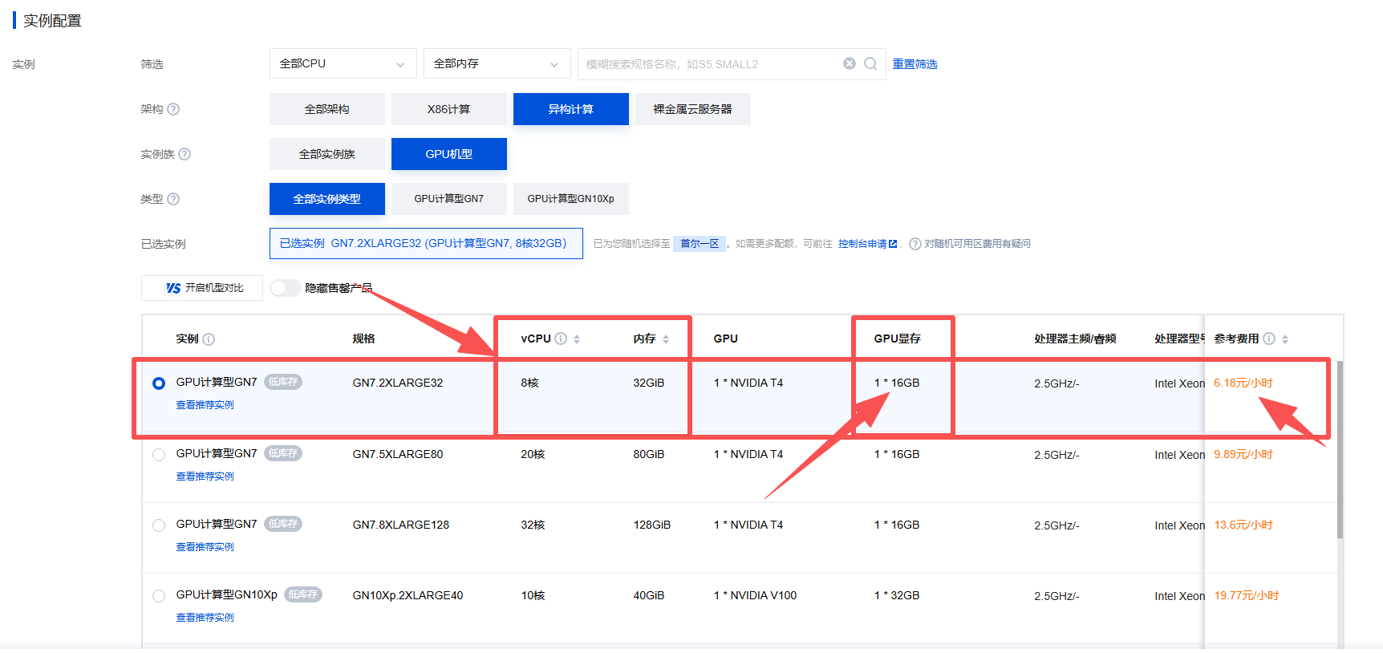Select the GN7.5XLARGE80 radio button

(159, 455)
